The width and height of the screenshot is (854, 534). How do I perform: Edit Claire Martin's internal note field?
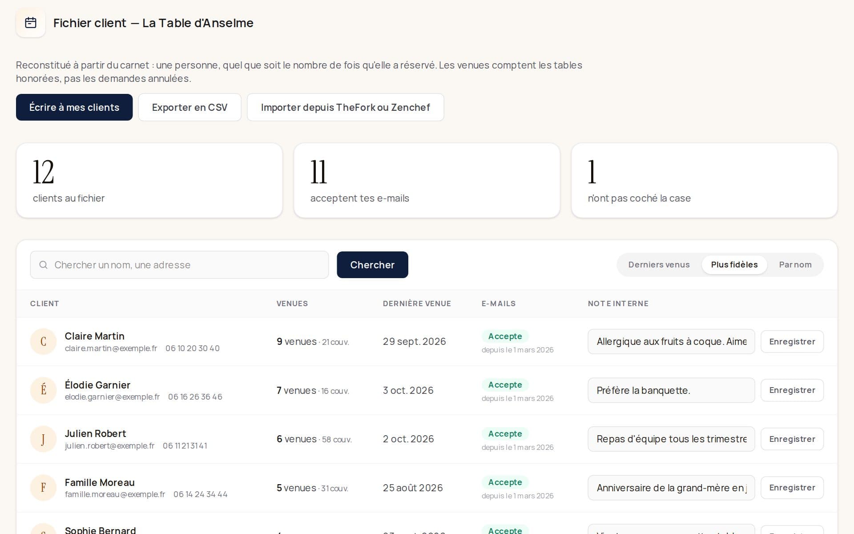[x=671, y=341]
